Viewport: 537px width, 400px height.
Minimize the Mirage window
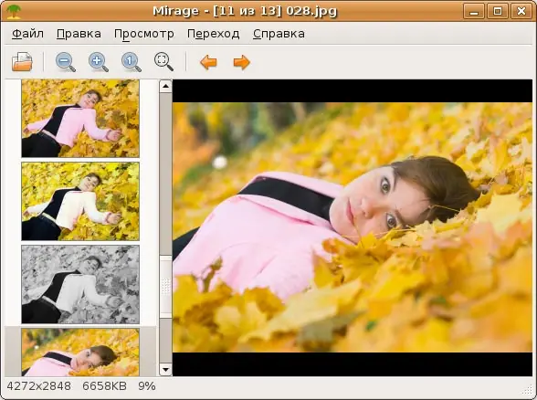coord(474,11)
